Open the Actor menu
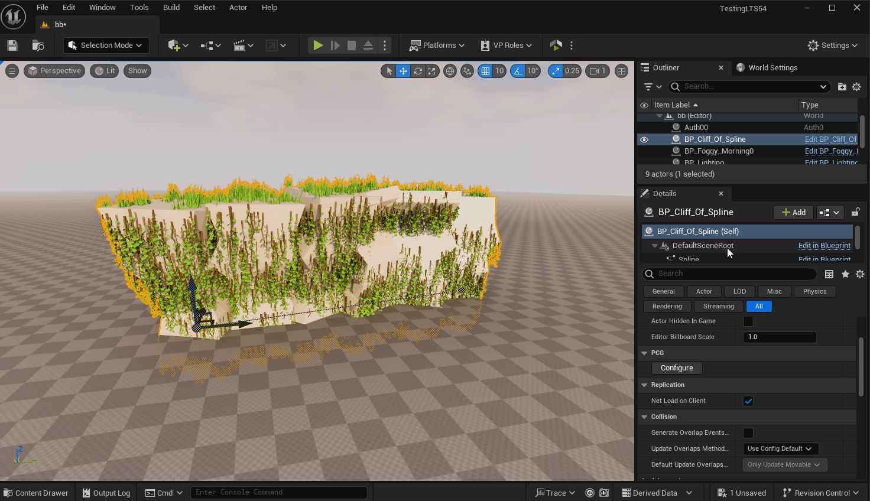This screenshot has width=870, height=501. (238, 8)
